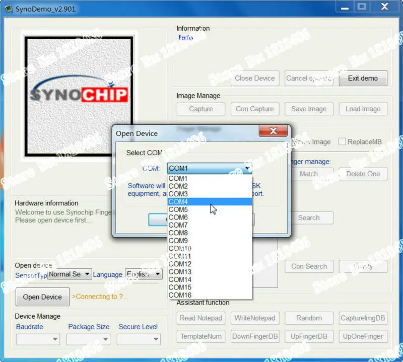Minimize the SynoDemo window
This screenshot has height=362, width=403.
pyautogui.click(x=345, y=8)
